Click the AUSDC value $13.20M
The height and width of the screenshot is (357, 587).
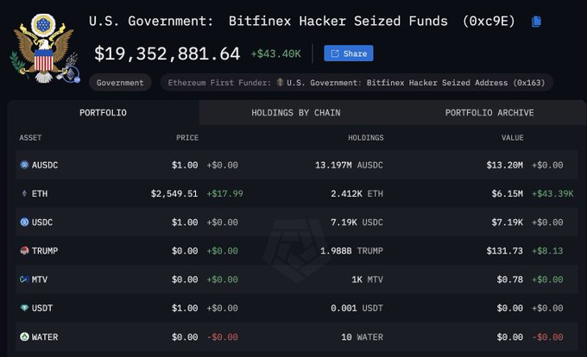point(505,165)
